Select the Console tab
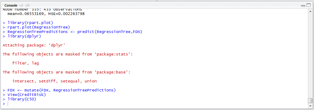The width and height of the screenshot is (314, 110). pyautogui.click(x=11, y=5)
